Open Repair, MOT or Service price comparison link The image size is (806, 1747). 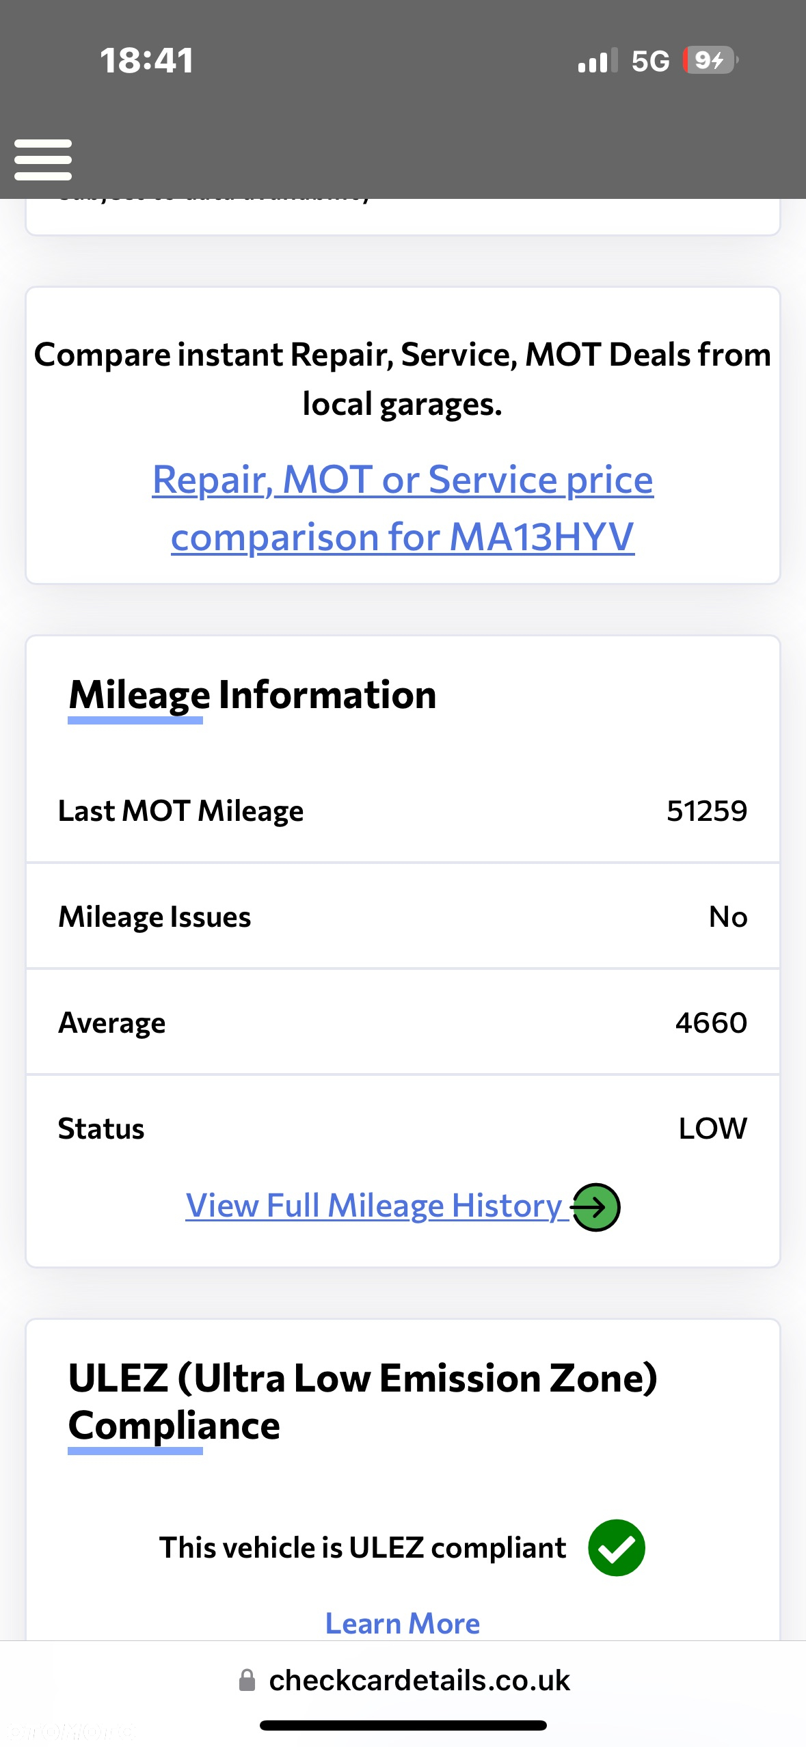pyautogui.click(x=403, y=507)
